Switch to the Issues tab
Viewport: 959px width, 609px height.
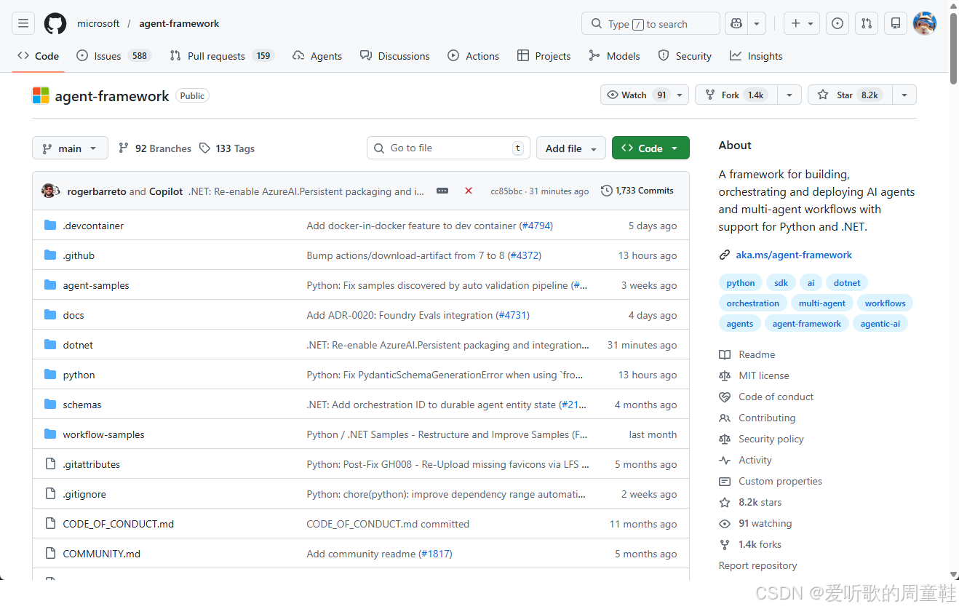tap(113, 56)
